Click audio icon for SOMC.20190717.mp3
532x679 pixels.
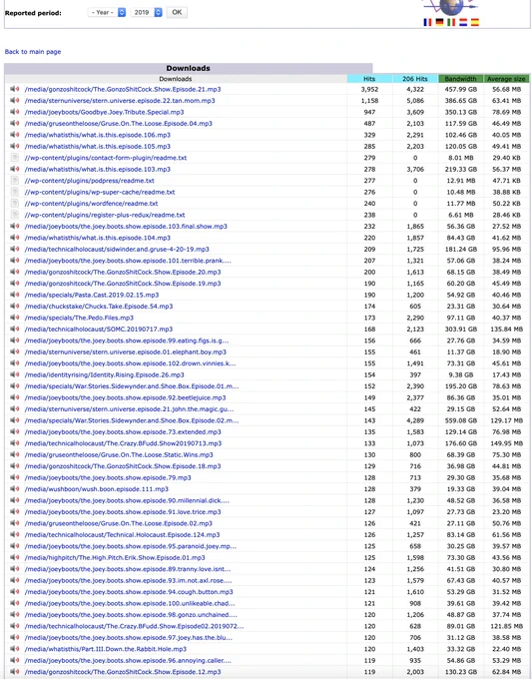point(15,329)
